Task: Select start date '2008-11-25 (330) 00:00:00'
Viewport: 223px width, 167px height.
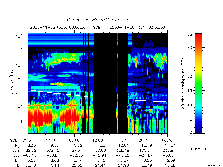Action: pos(58,27)
